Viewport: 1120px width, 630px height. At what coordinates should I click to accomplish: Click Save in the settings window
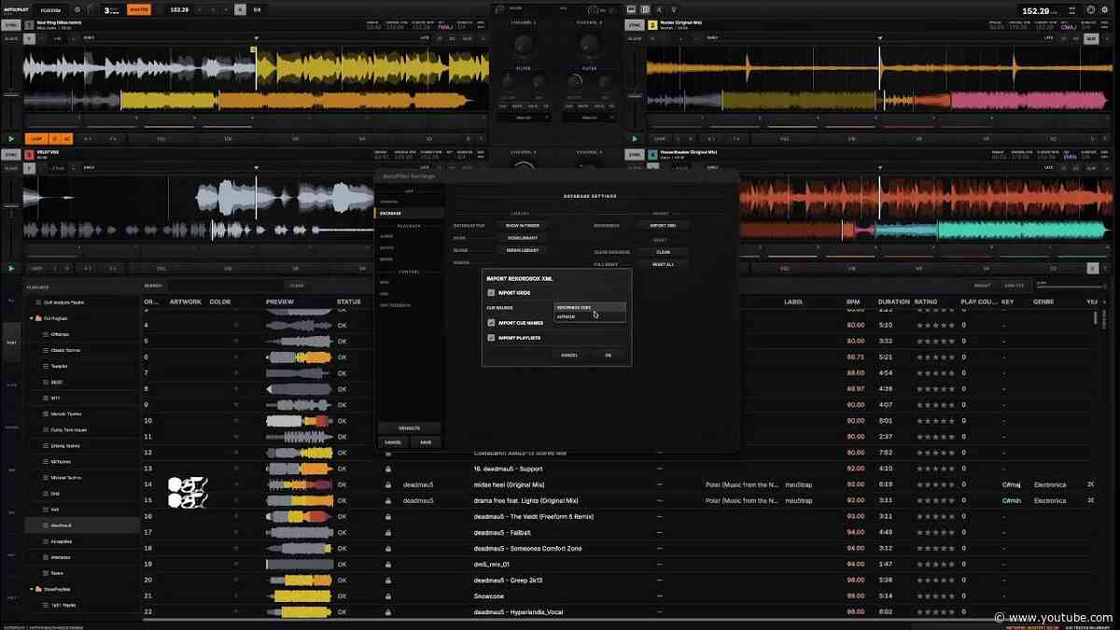pos(426,442)
